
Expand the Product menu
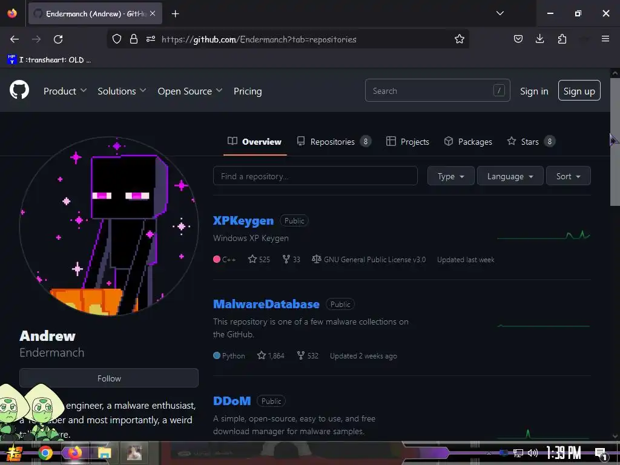pos(65,91)
